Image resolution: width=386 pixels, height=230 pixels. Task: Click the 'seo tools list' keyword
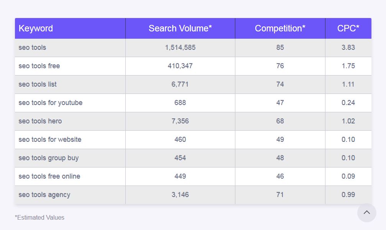pos(38,84)
